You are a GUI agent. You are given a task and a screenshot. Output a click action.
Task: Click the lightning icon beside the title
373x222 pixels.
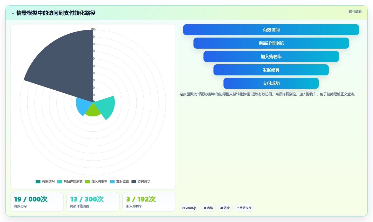(x=12, y=13)
